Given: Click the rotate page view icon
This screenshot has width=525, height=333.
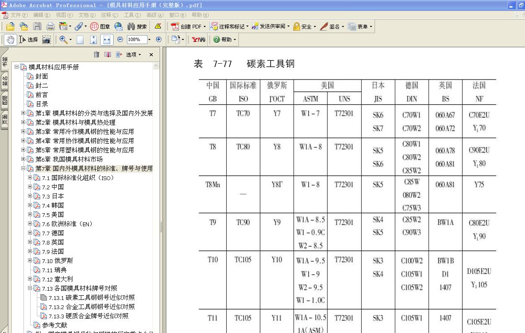Looking at the screenshot, I should (x=176, y=39).
